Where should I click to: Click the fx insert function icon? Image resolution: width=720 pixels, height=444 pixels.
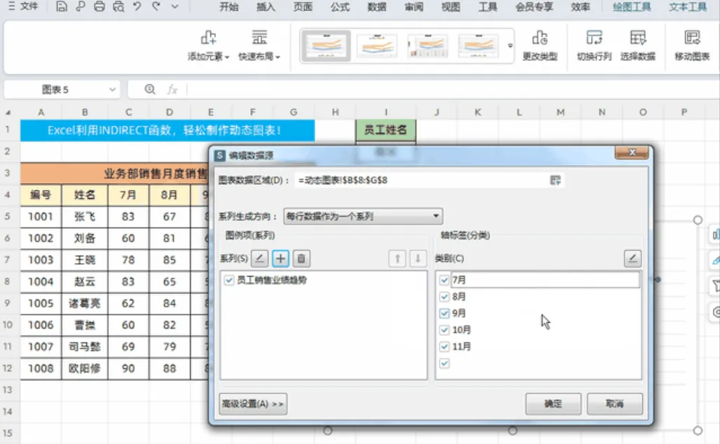172,90
